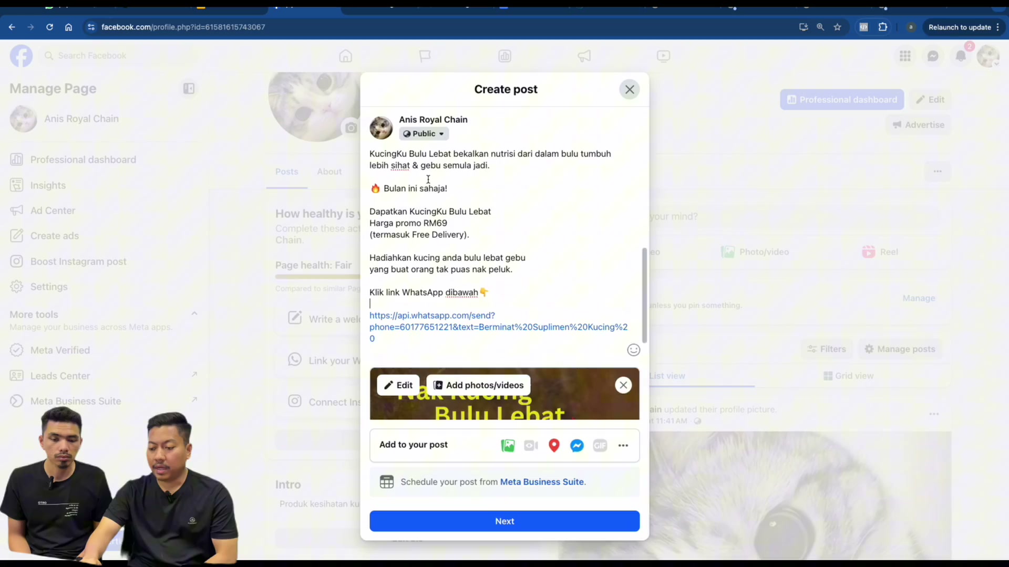The height and width of the screenshot is (567, 1009).
Task: Open browser Extensions puzzle icon
Action: coord(883,27)
